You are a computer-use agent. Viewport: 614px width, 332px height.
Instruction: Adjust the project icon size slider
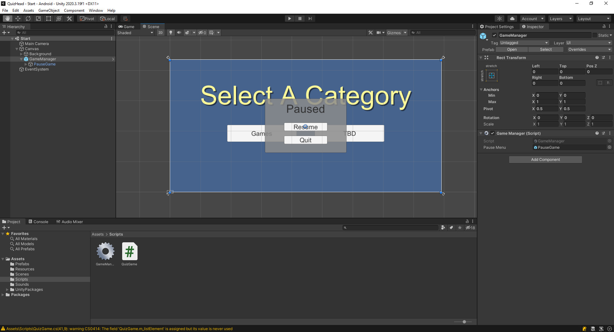tap(464, 322)
